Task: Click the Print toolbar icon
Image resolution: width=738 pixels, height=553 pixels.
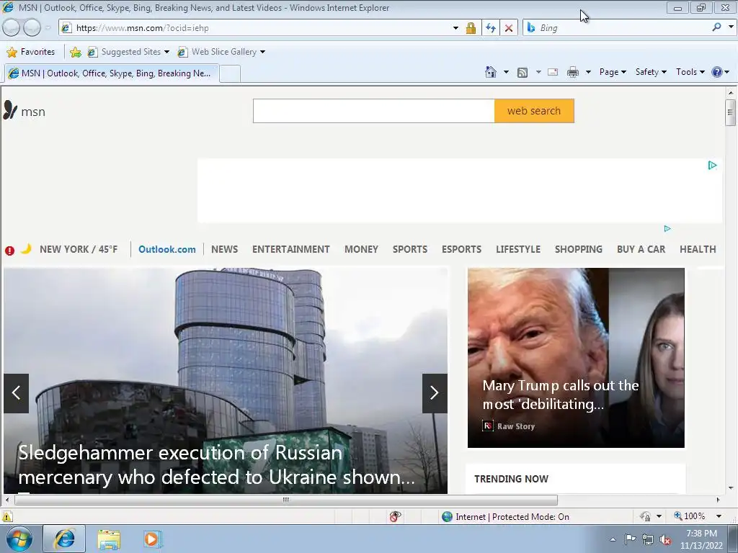Action: click(573, 72)
